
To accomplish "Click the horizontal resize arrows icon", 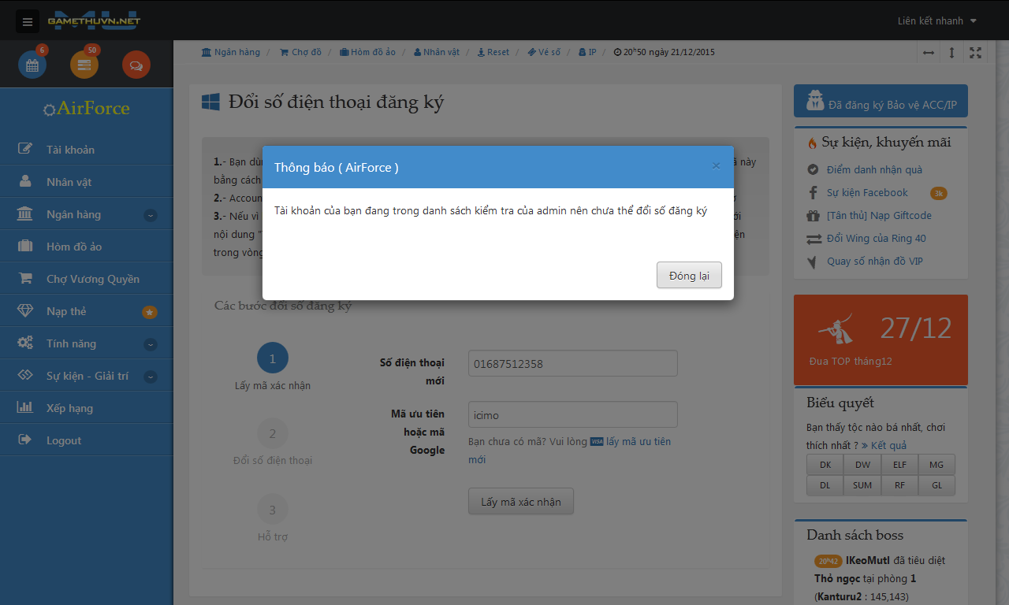I will pos(929,53).
